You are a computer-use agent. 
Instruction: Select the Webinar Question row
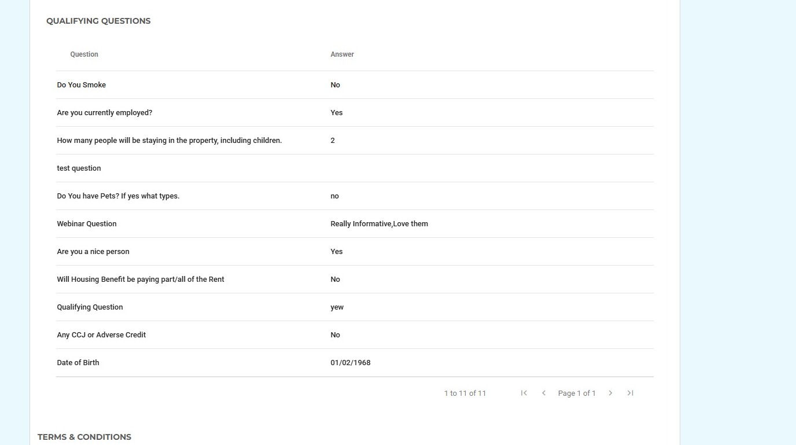pyautogui.click(x=87, y=224)
